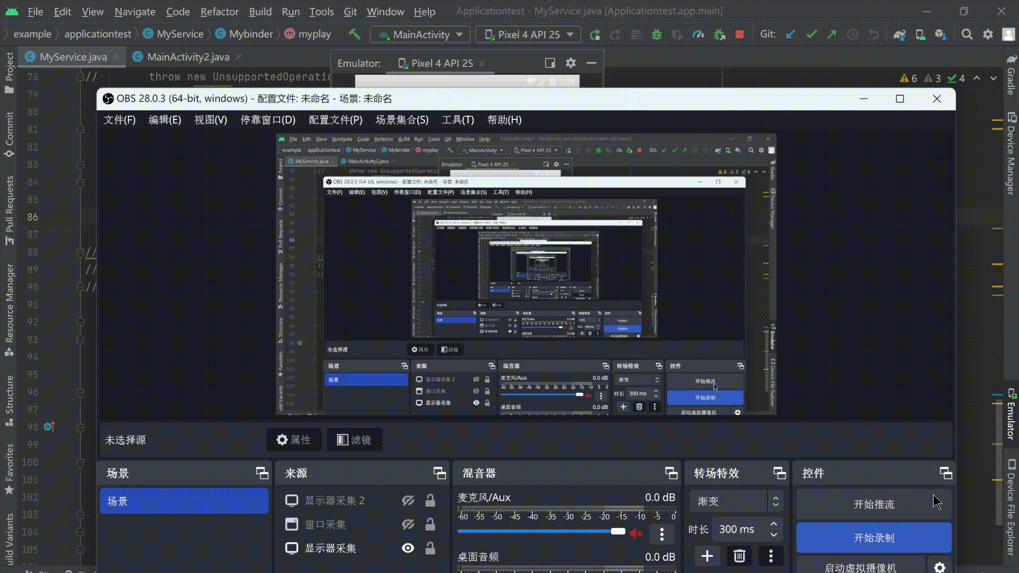Hide the 显示器采集 source eye toggle

click(408, 548)
